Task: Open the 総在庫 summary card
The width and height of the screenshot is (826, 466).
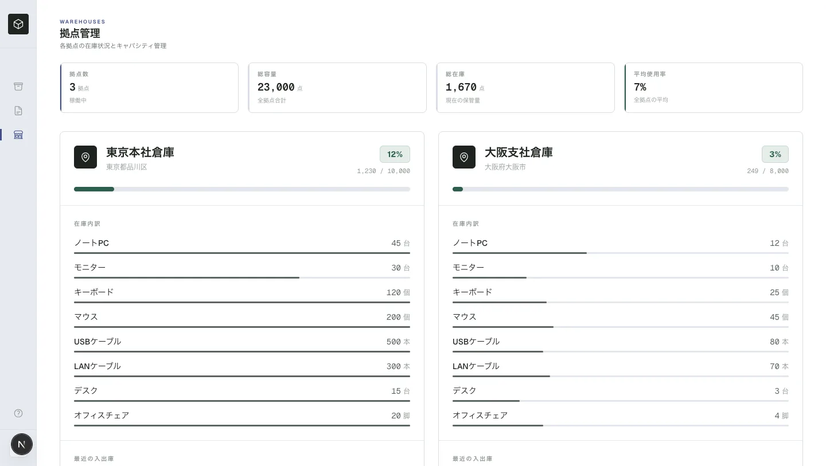Action: pos(525,88)
